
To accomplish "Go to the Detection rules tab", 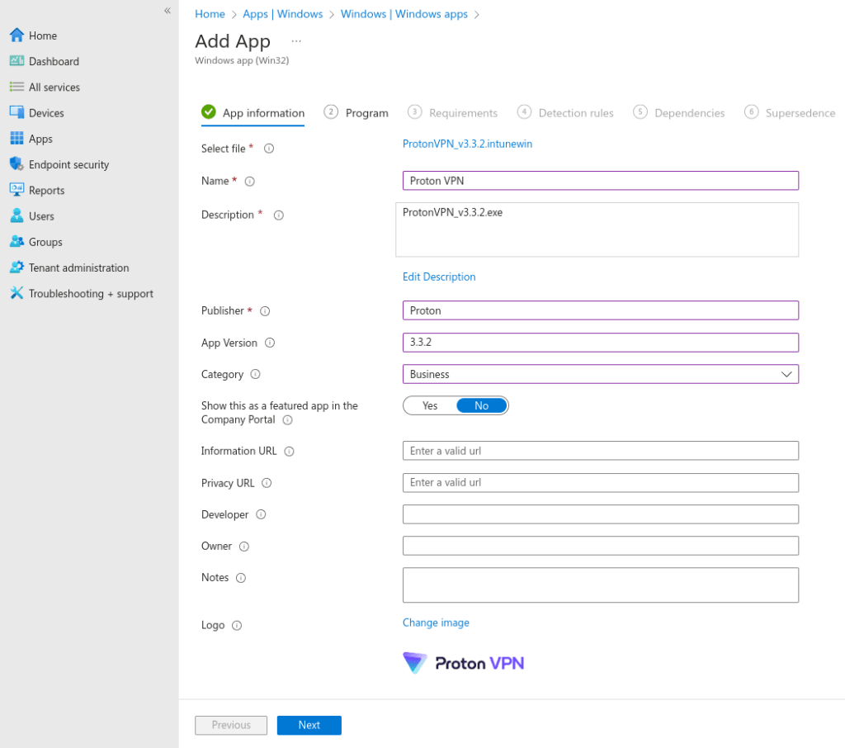I will coord(566,113).
